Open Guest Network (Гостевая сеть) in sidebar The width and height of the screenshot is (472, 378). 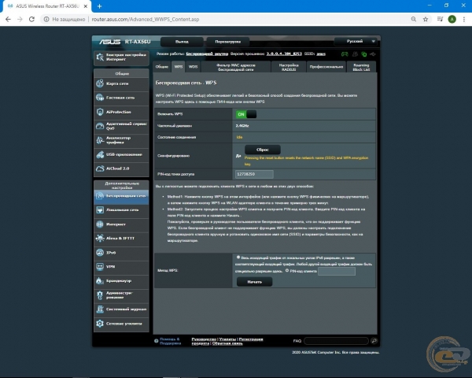point(121,98)
